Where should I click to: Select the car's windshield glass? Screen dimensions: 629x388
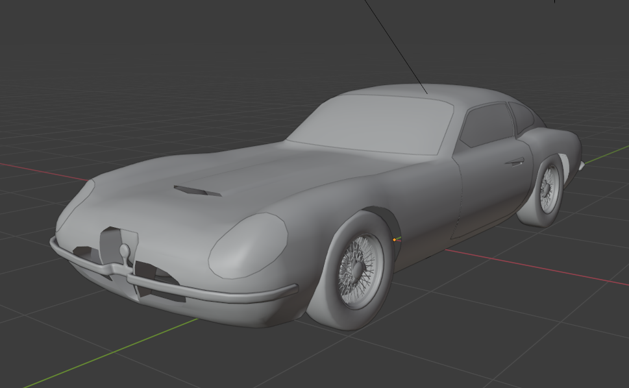pyautogui.click(x=371, y=125)
